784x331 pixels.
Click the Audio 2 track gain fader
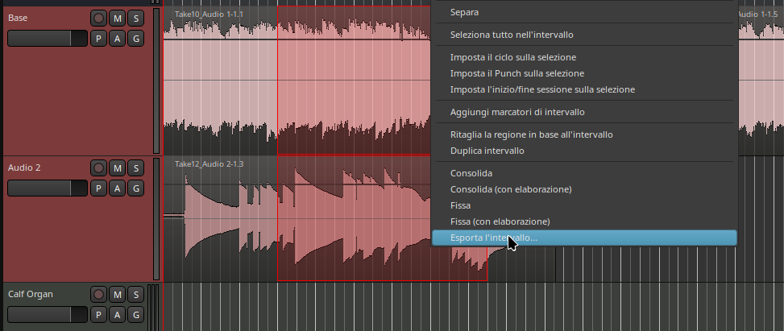pos(47,188)
